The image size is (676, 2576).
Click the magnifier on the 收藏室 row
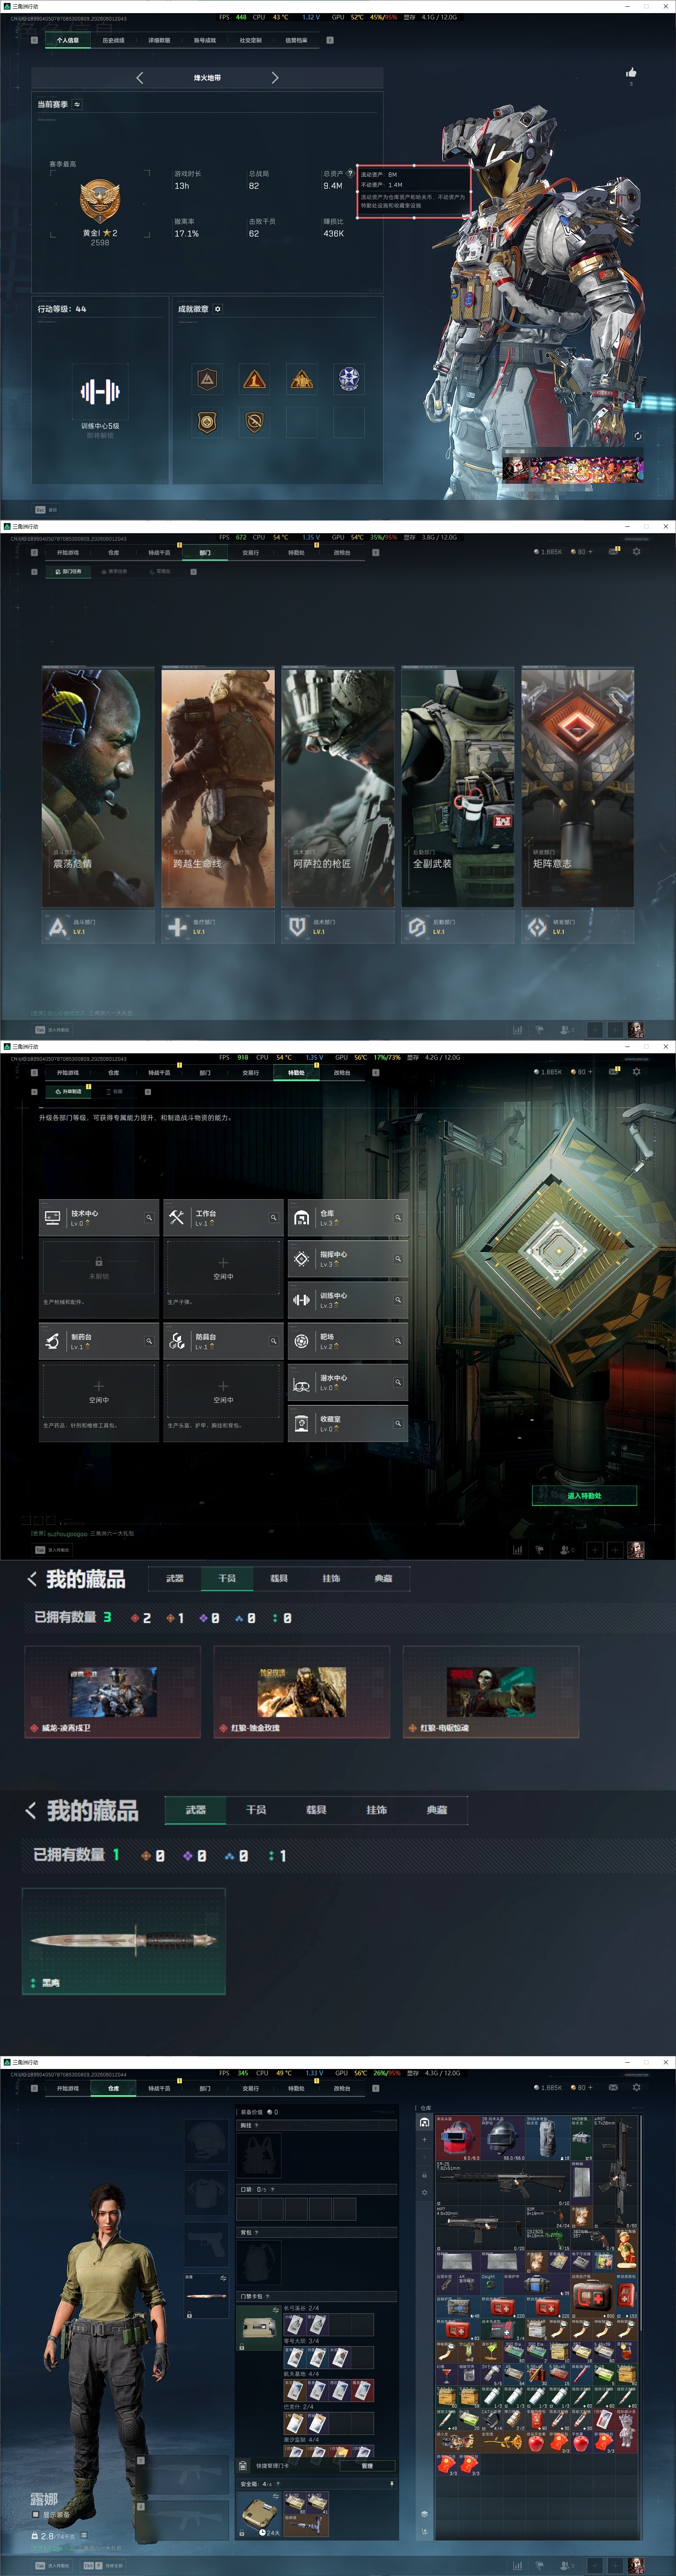coord(398,1423)
